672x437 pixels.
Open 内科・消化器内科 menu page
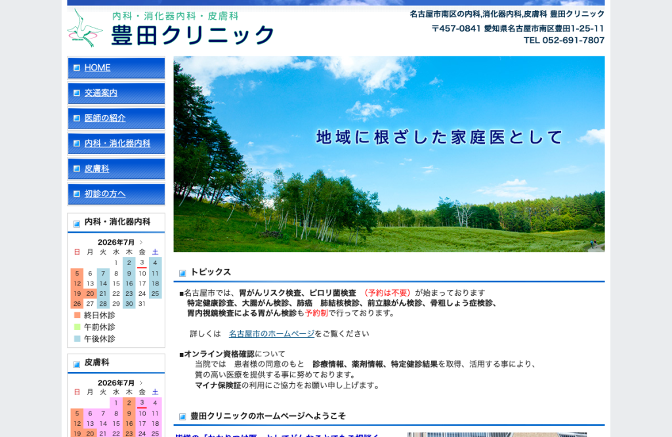tap(117, 144)
